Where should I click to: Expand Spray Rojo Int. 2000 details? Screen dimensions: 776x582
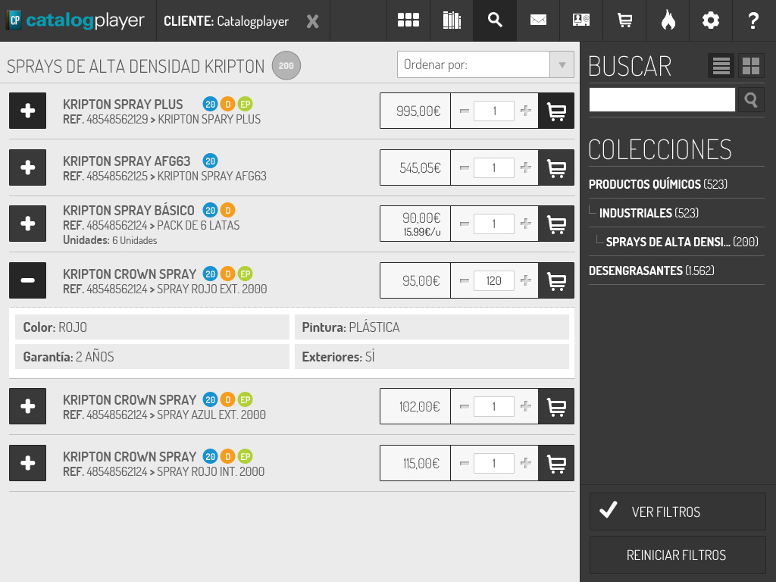coord(28,463)
